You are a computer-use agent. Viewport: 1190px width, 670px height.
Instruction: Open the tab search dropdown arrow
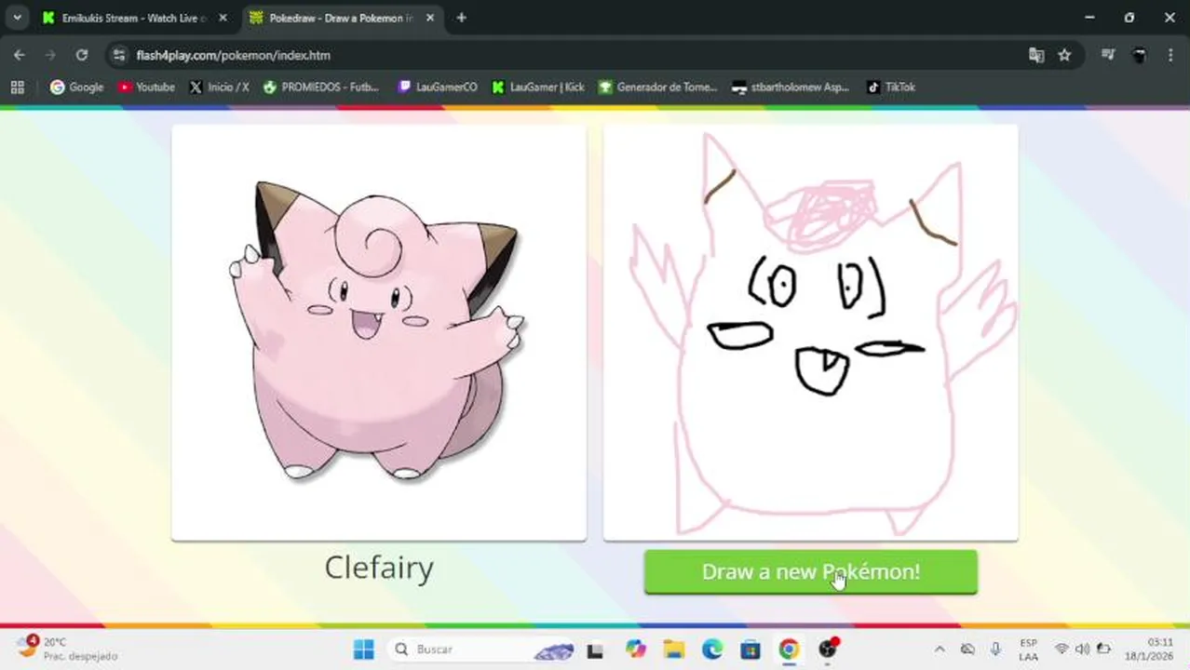(x=17, y=18)
